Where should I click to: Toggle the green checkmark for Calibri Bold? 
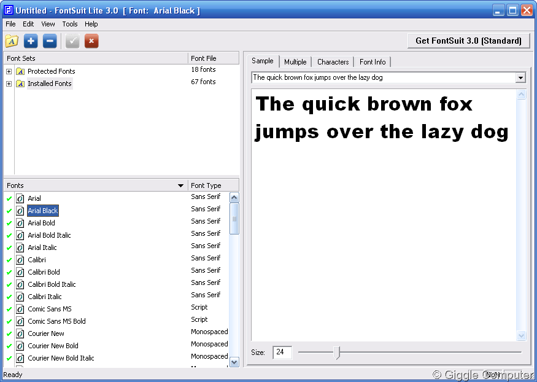9,273
